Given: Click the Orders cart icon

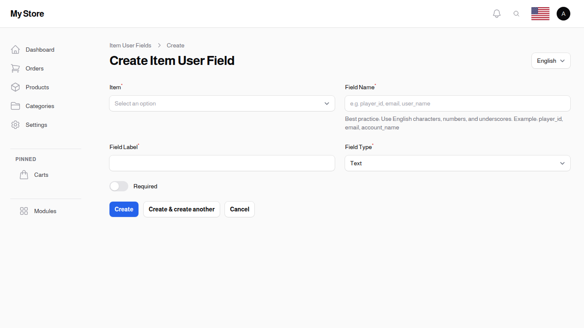Looking at the screenshot, I should point(15,68).
